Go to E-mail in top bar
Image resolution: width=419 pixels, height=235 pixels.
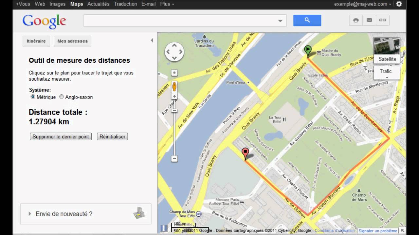pyautogui.click(x=149, y=4)
